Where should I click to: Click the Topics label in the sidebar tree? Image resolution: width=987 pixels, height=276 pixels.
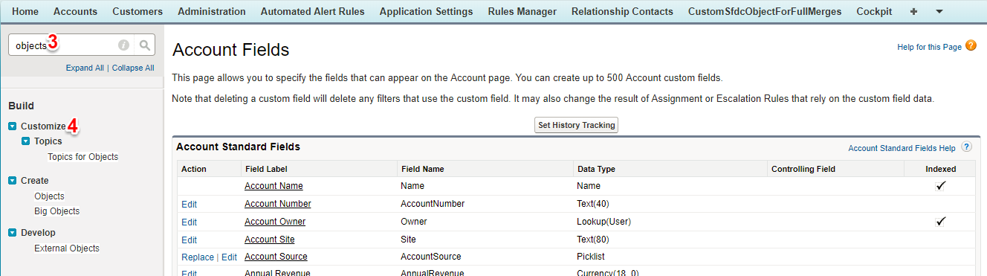(48, 141)
